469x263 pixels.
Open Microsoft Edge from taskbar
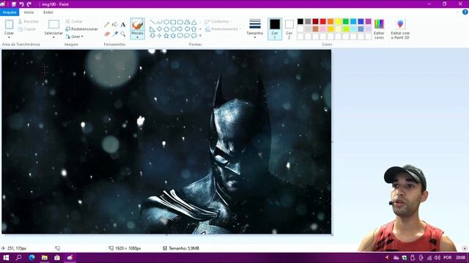tap(32, 258)
